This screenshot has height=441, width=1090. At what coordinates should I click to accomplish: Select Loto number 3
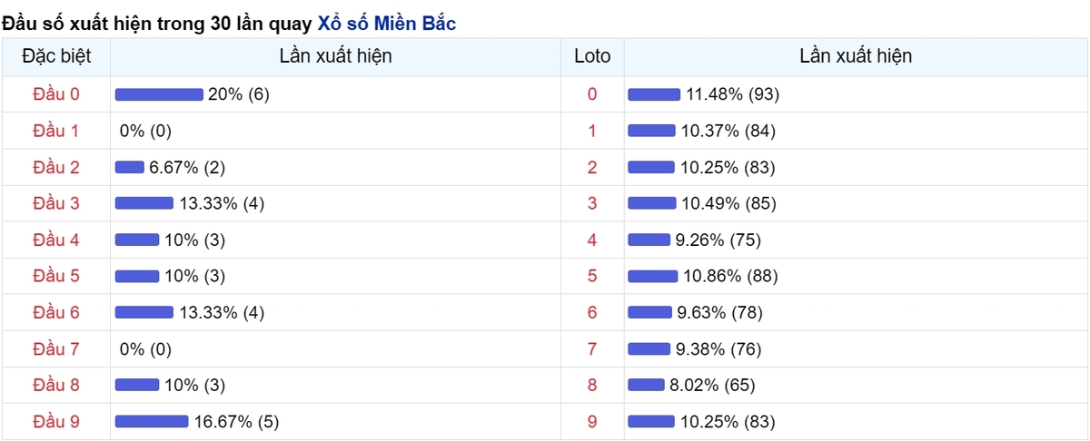pos(592,203)
